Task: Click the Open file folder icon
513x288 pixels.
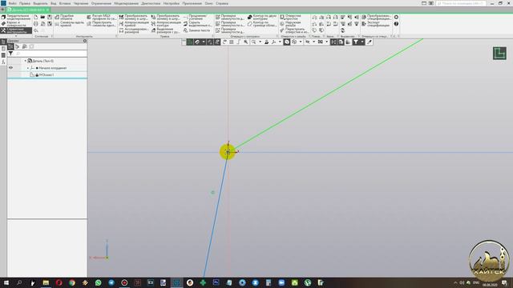Action: click(42, 17)
